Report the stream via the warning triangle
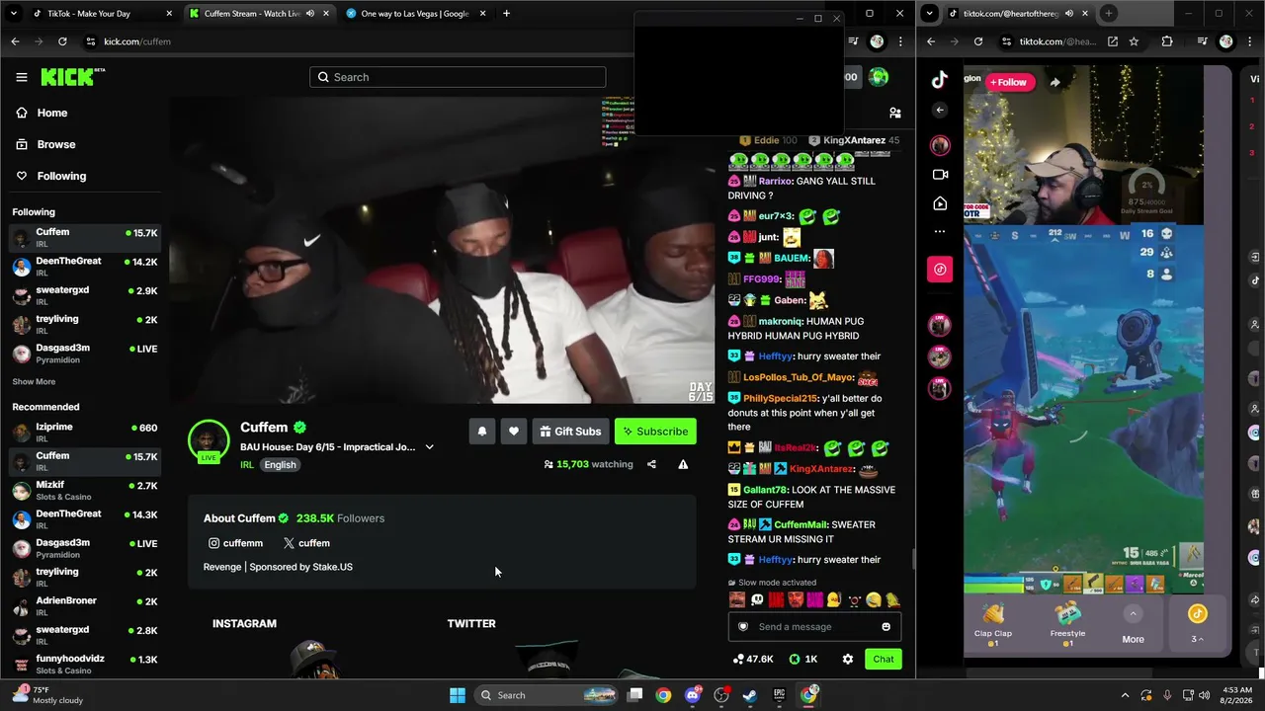 [x=683, y=464]
